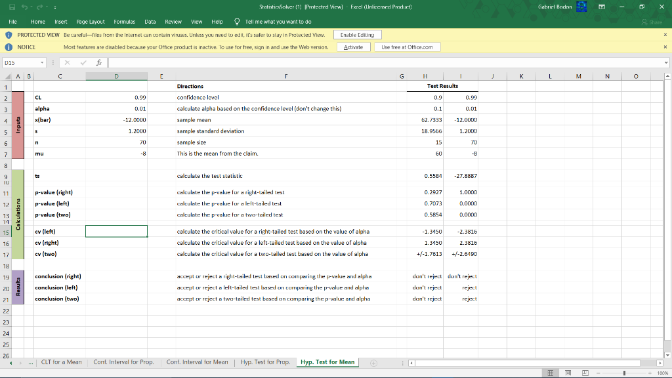672x378 pixels.
Task: Switch to CLT for a Mean sheet
Action: pyautogui.click(x=61, y=362)
